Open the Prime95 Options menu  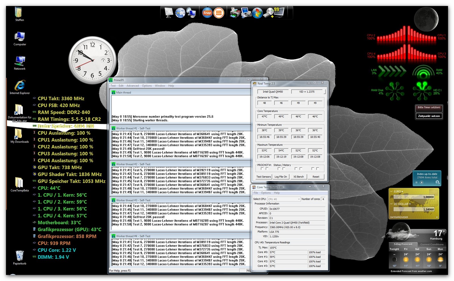pos(147,86)
